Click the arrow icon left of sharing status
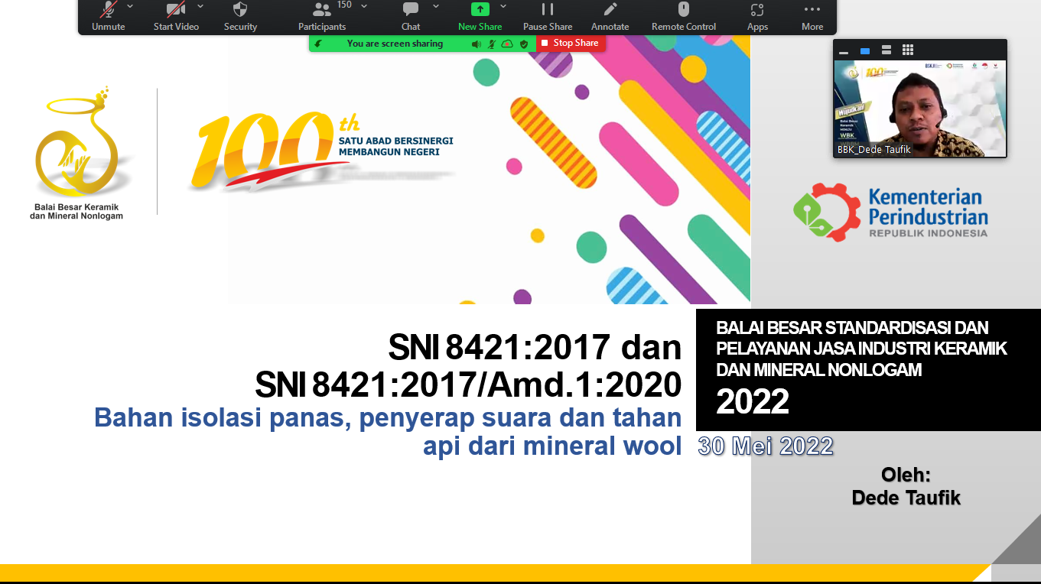1041x584 pixels. tap(318, 44)
